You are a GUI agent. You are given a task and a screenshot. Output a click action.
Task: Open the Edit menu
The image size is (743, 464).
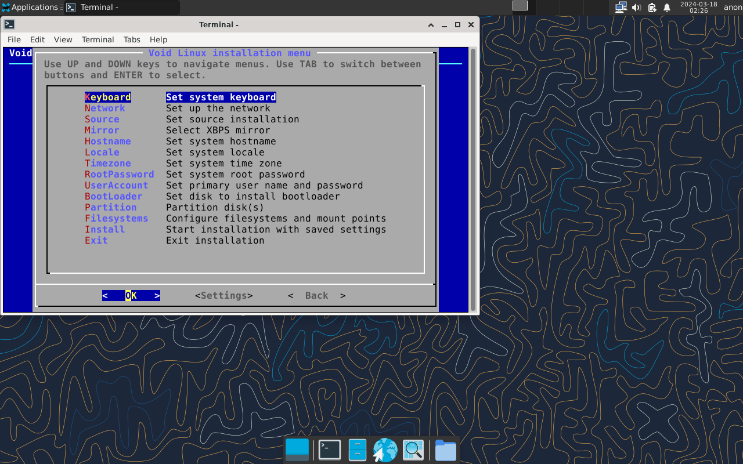[37, 39]
